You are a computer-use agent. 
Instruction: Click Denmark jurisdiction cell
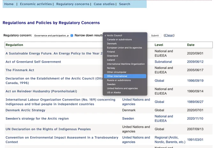click(129, 110)
